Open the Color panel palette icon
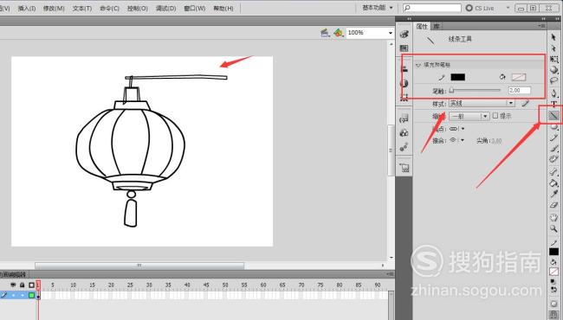The width and height of the screenshot is (563, 320). tap(404, 35)
